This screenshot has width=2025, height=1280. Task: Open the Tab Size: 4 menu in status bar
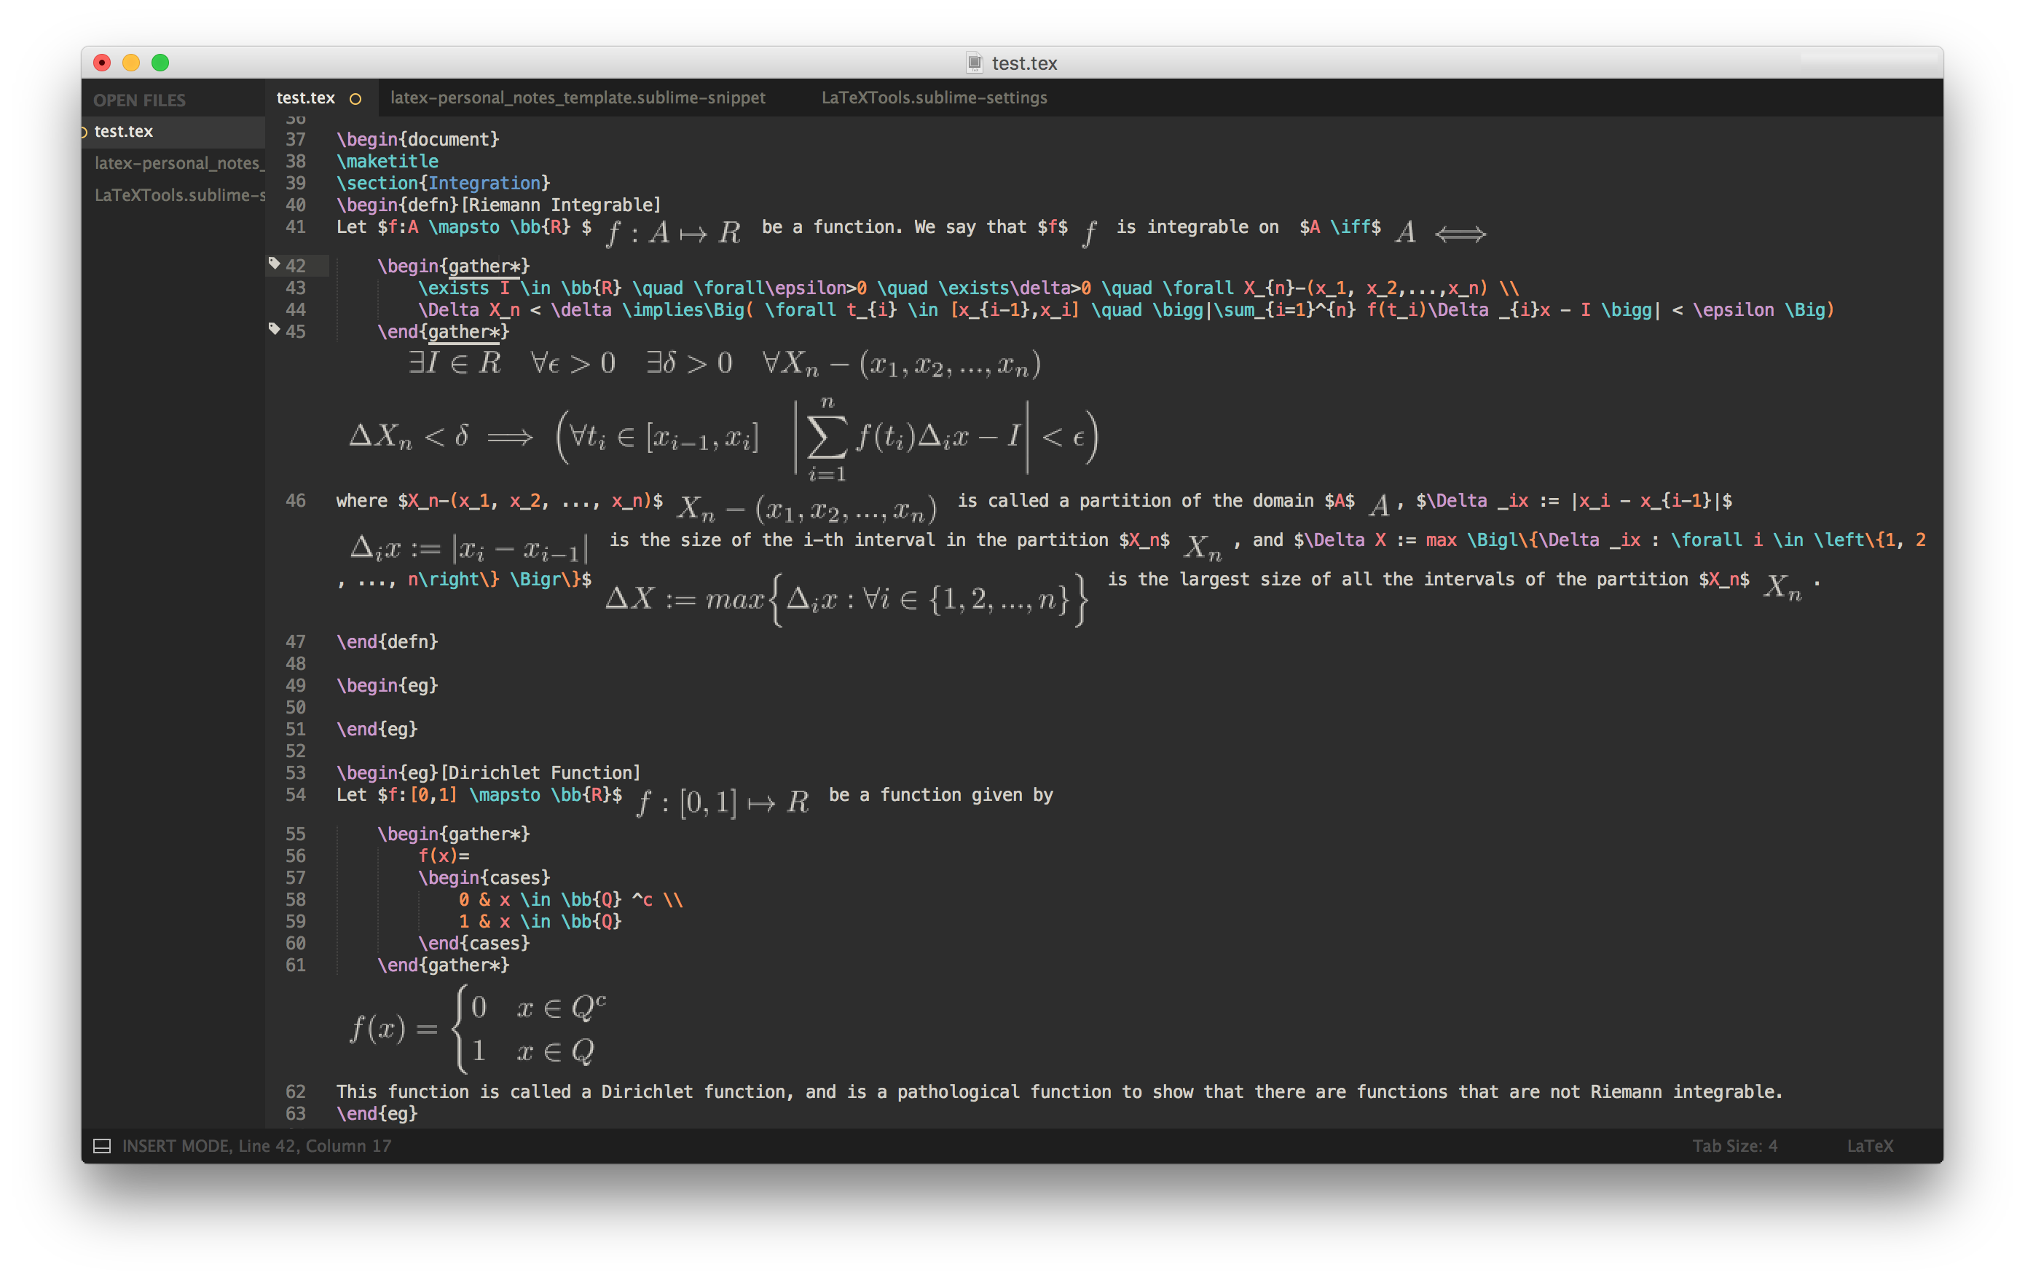[1735, 1145]
